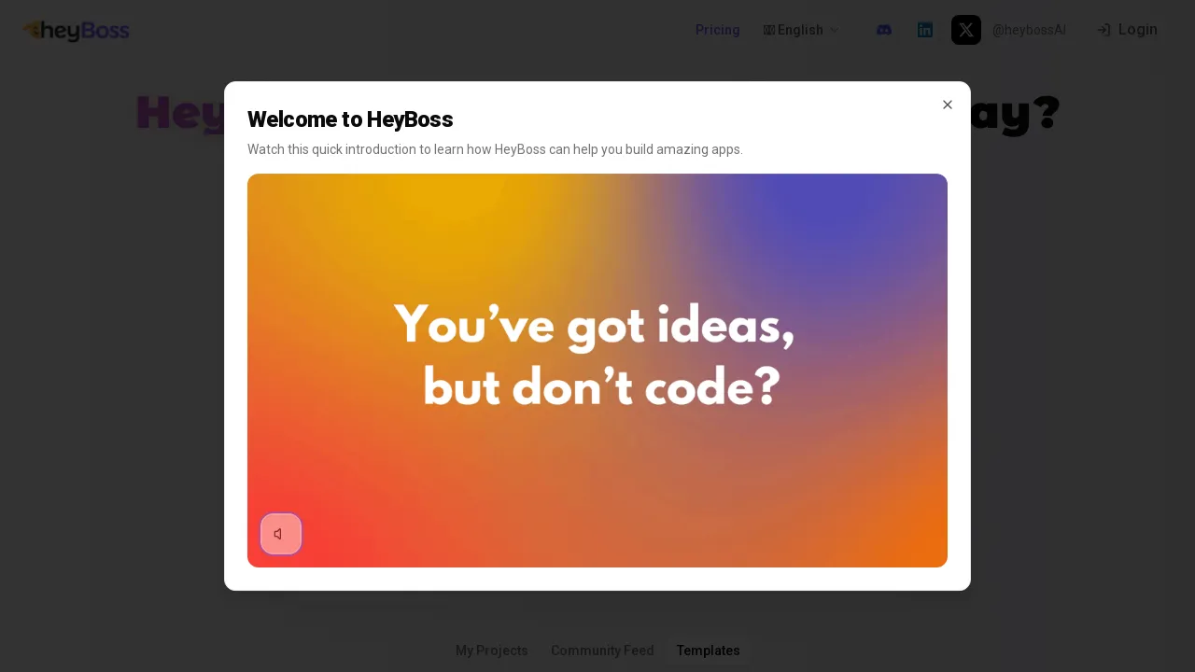Viewport: 1195px width, 672px height.
Task: Expand the English language dropdown
Action: tap(801, 30)
